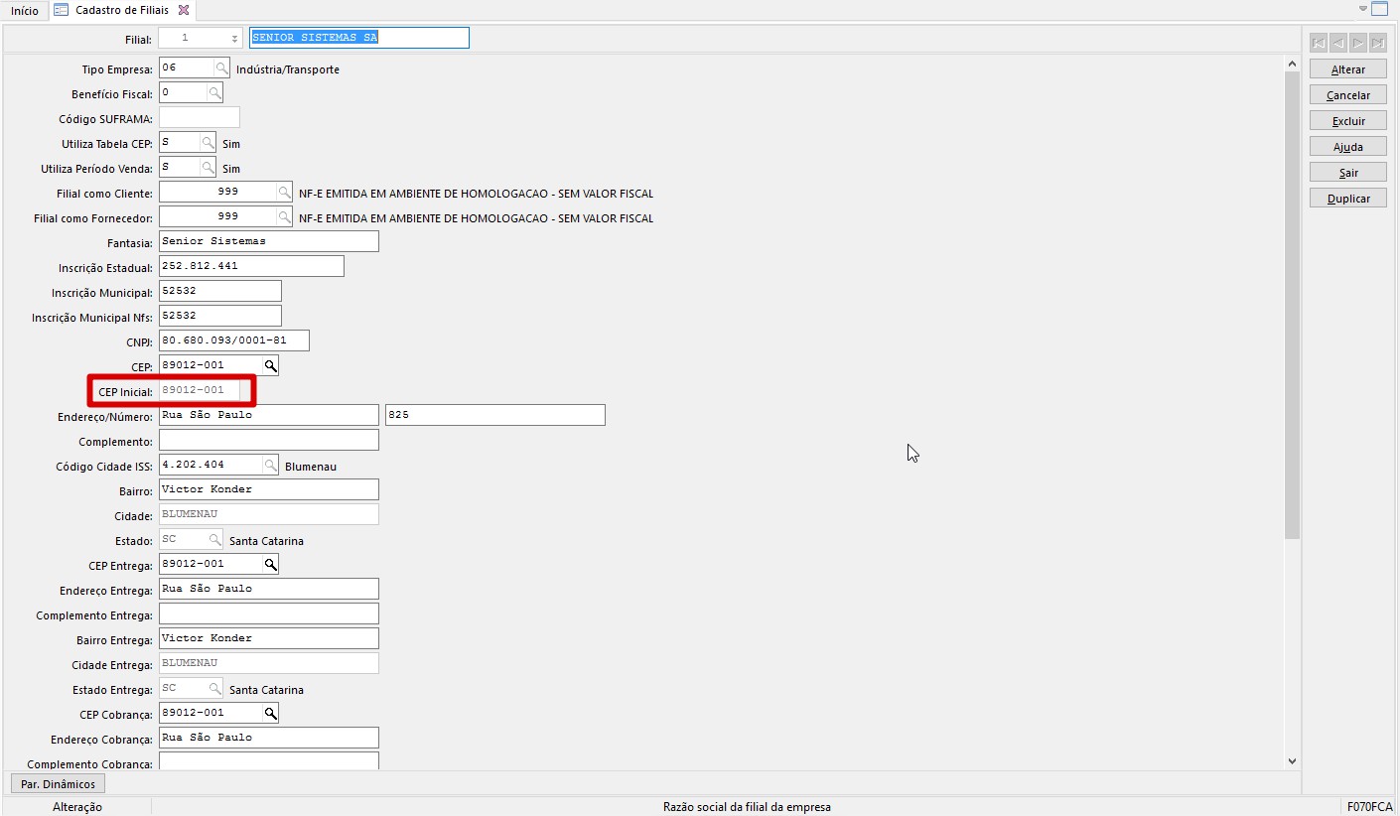Switch to the Início tab
Viewport: 1400px width, 816px height.
25,11
